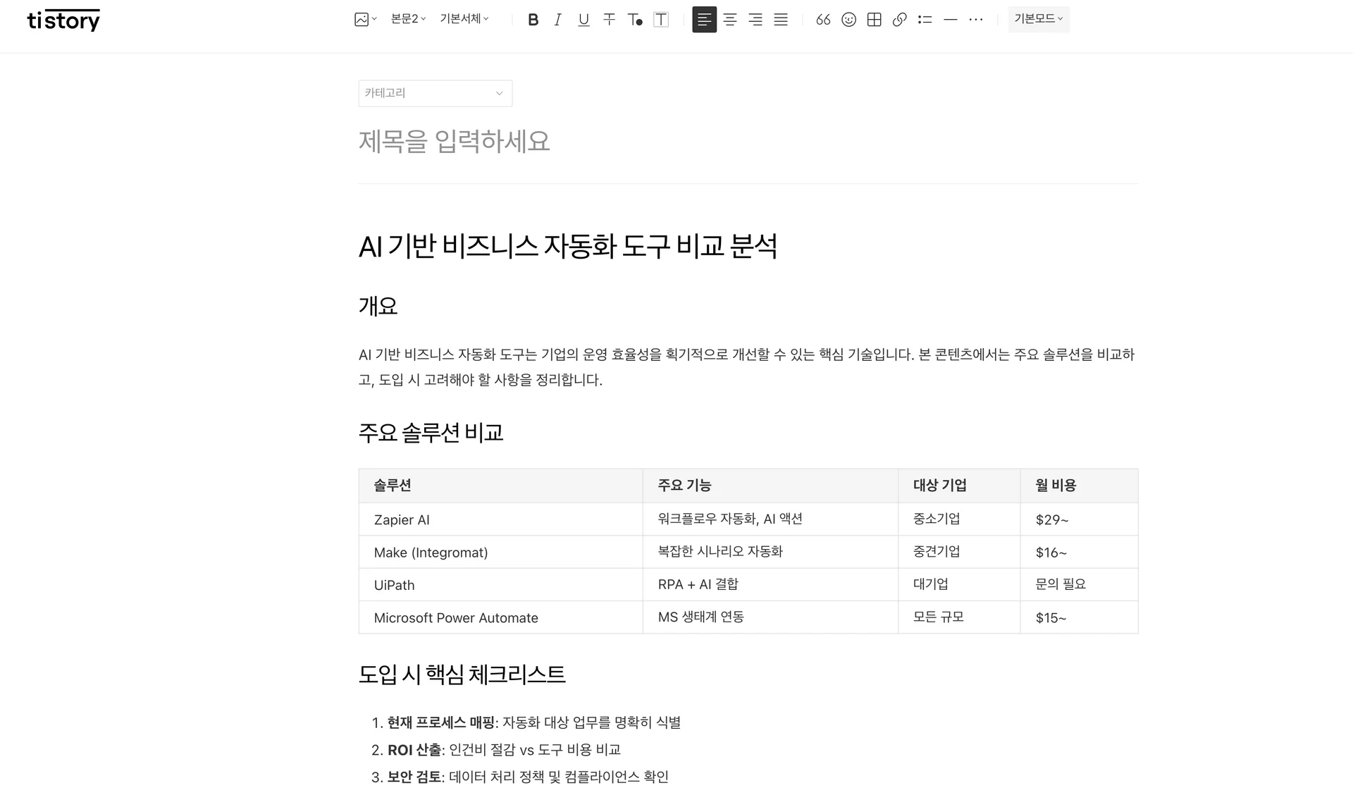Viewport: 1353px width, 795px height.
Task: Apply strikethrough to text
Action: pos(609,20)
